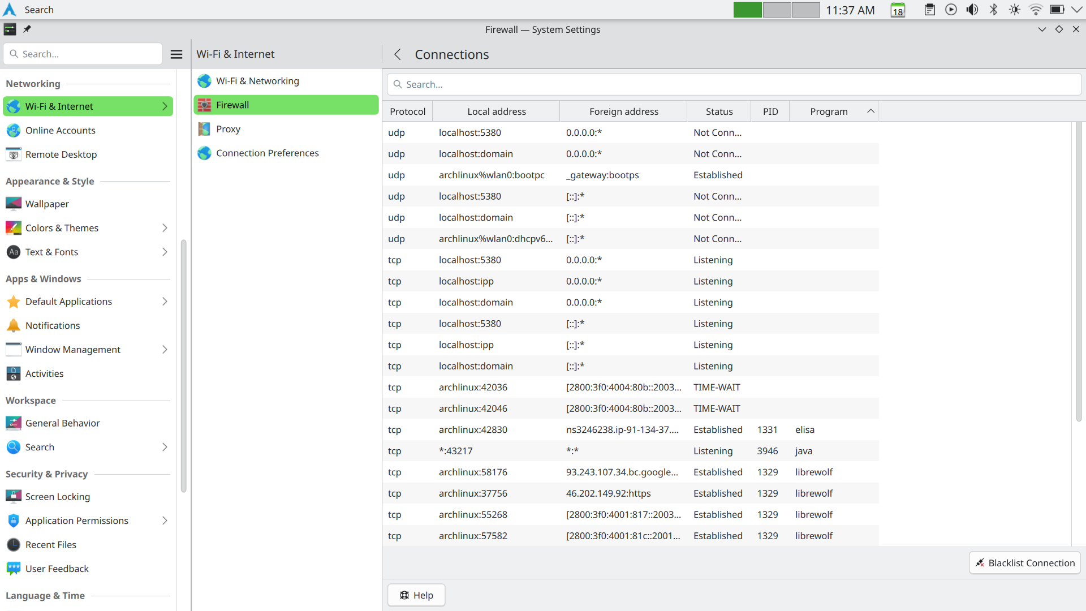
Task: Click the Help button
Action: 416,595
